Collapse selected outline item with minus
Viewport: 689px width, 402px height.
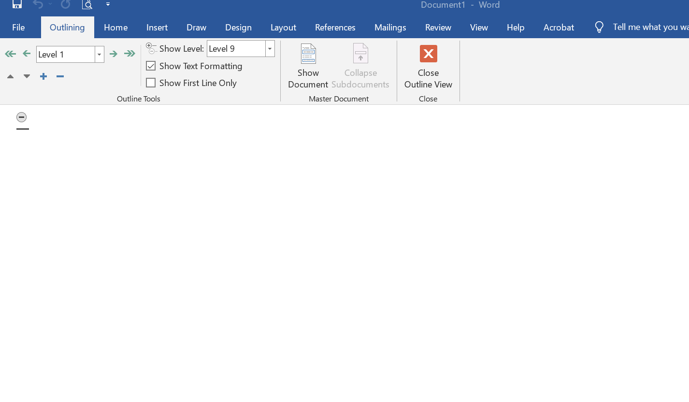point(60,76)
